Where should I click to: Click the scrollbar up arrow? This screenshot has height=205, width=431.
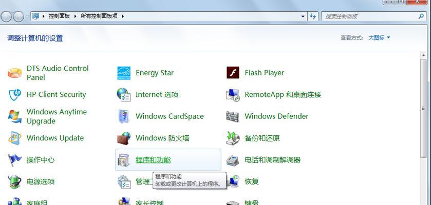click(x=423, y=55)
